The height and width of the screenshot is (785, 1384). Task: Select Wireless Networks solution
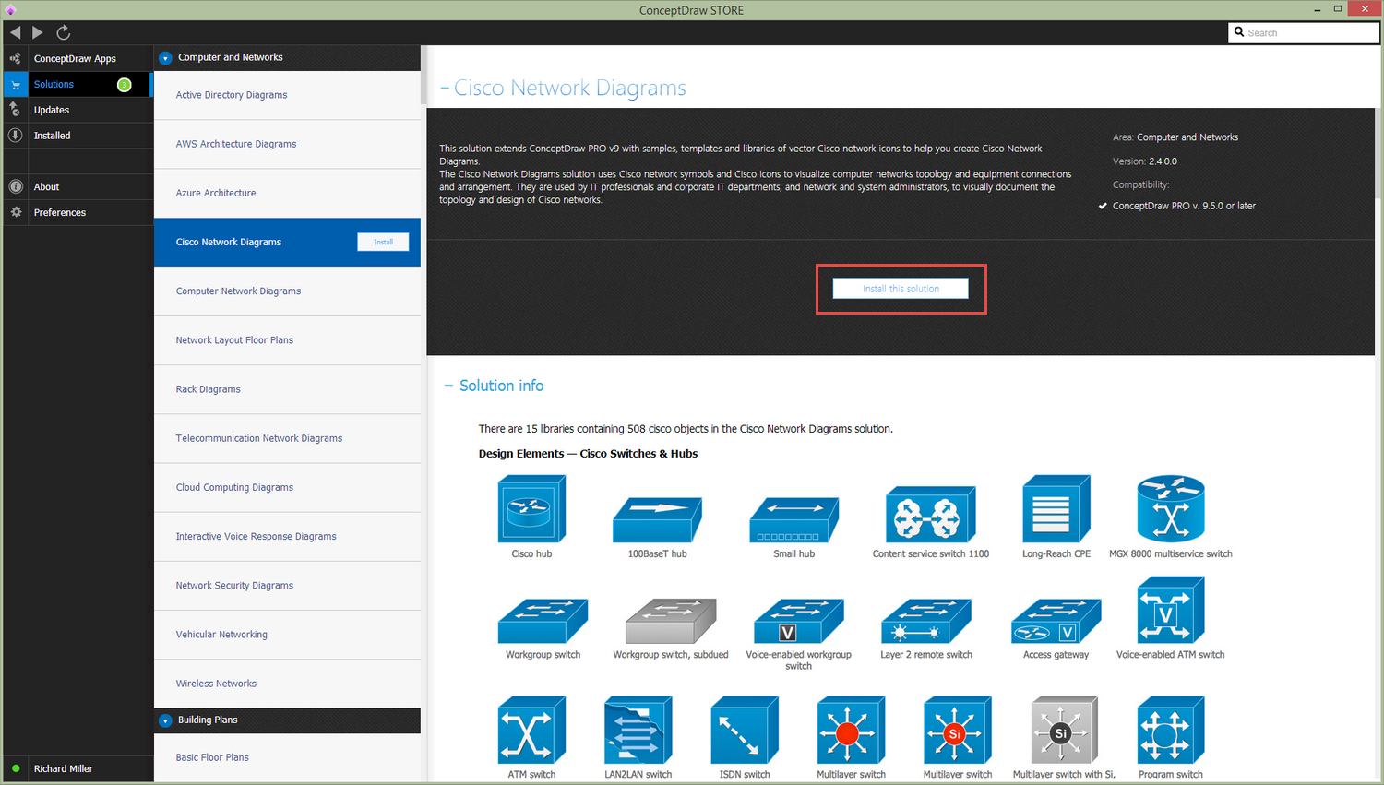pos(287,684)
